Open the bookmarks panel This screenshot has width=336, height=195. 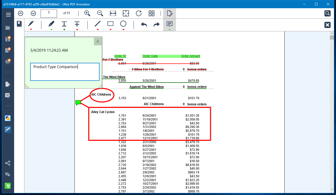tap(19, 24)
